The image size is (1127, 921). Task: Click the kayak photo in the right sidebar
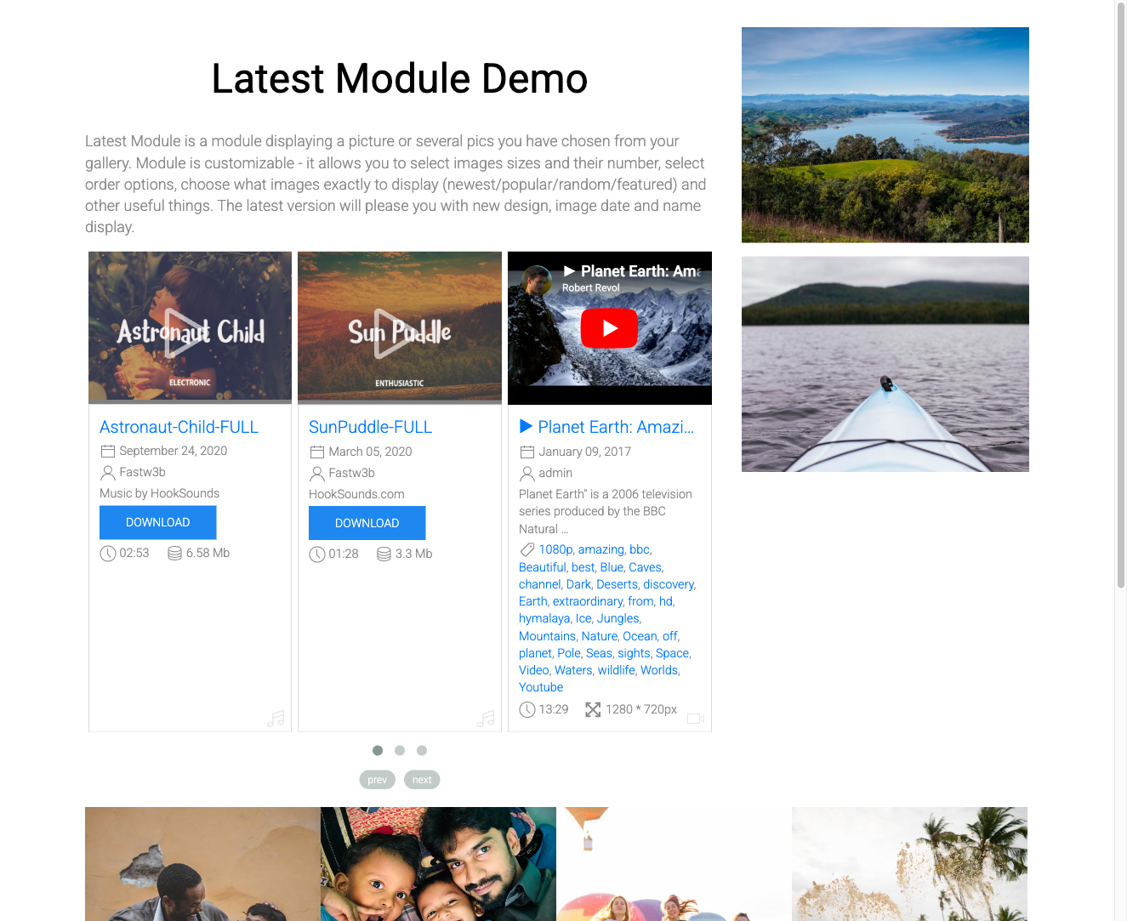[x=885, y=364]
